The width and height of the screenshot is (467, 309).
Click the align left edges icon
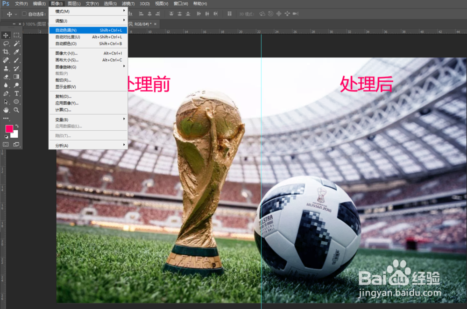[141, 14]
